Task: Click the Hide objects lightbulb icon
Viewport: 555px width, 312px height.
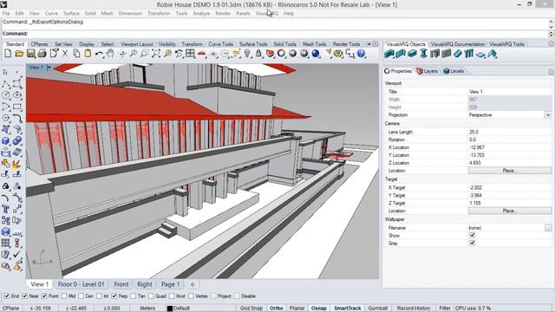Action: point(247,54)
